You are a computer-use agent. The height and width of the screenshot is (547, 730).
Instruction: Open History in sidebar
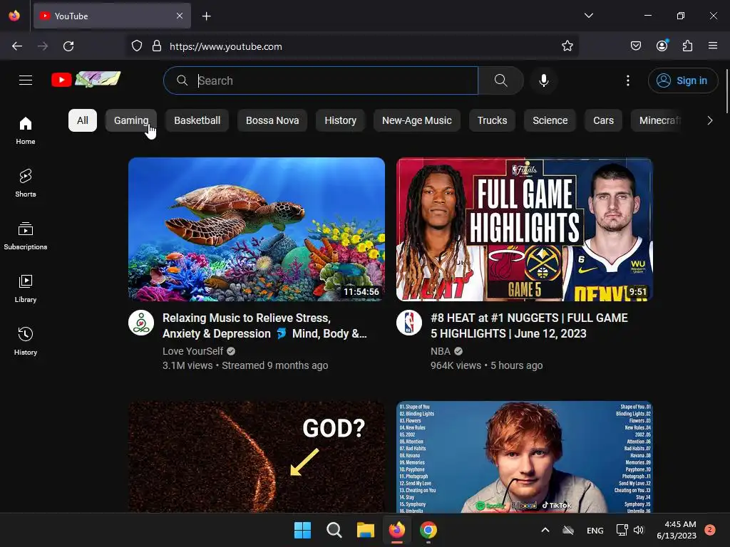pyautogui.click(x=26, y=341)
